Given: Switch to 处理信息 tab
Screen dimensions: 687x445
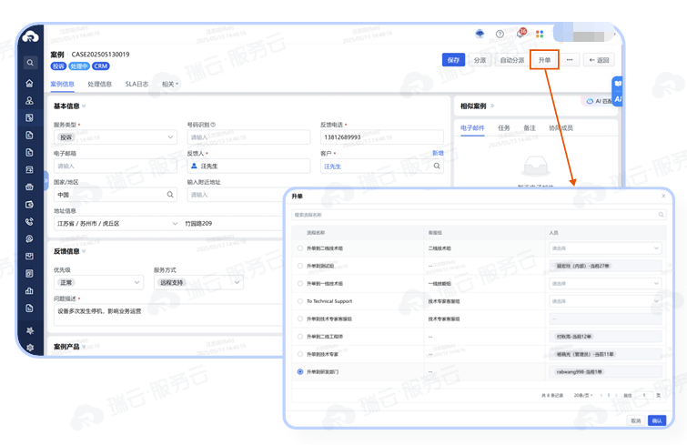Looking at the screenshot, I should 100,84.
